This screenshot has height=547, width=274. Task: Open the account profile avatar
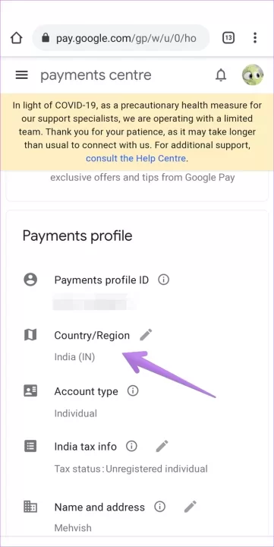(x=253, y=75)
